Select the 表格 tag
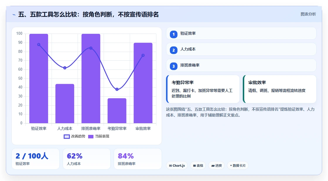 198,166
